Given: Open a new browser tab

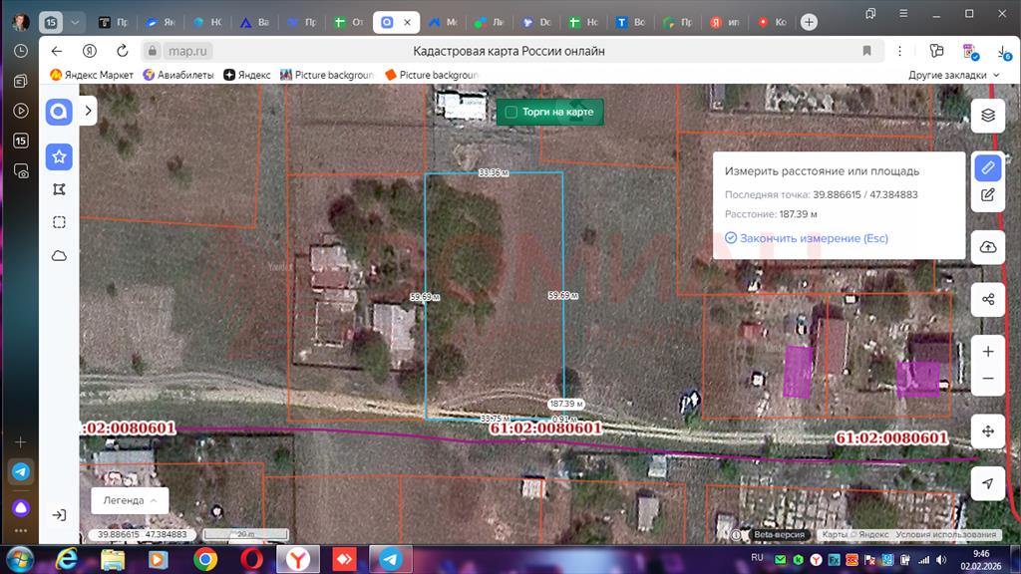Looking at the screenshot, I should (809, 22).
